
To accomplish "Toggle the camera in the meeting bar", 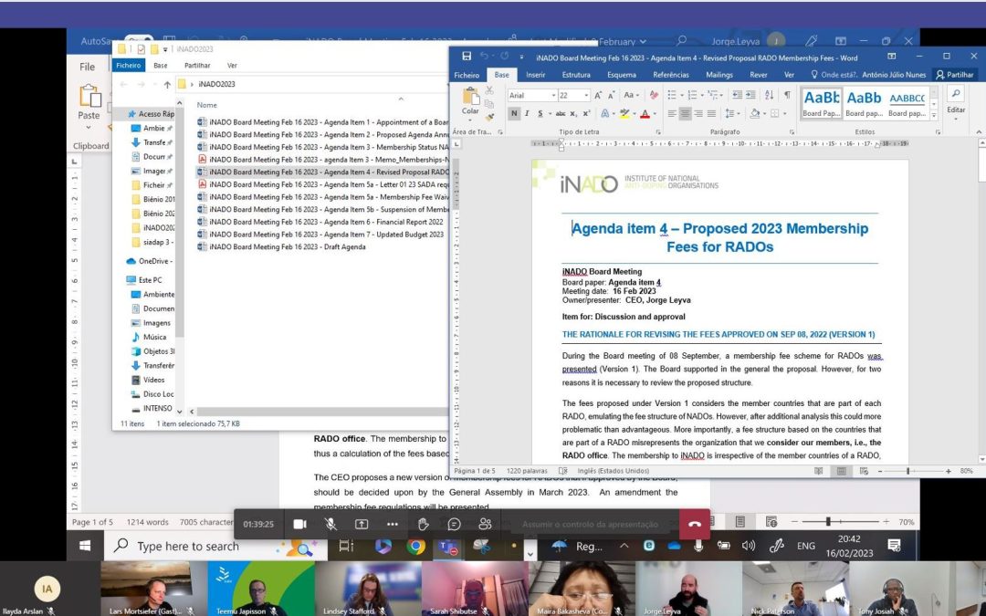I will pyautogui.click(x=299, y=524).
